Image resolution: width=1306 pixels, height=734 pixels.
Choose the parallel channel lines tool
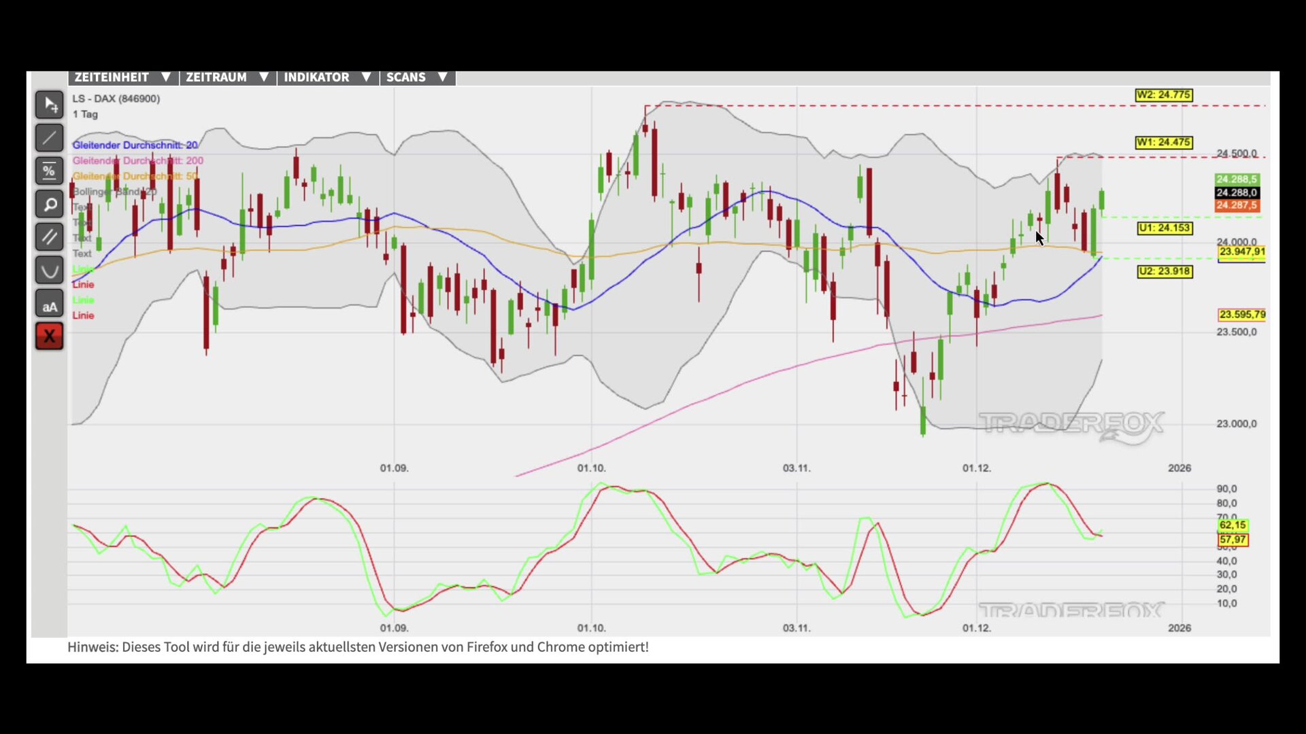49,237
